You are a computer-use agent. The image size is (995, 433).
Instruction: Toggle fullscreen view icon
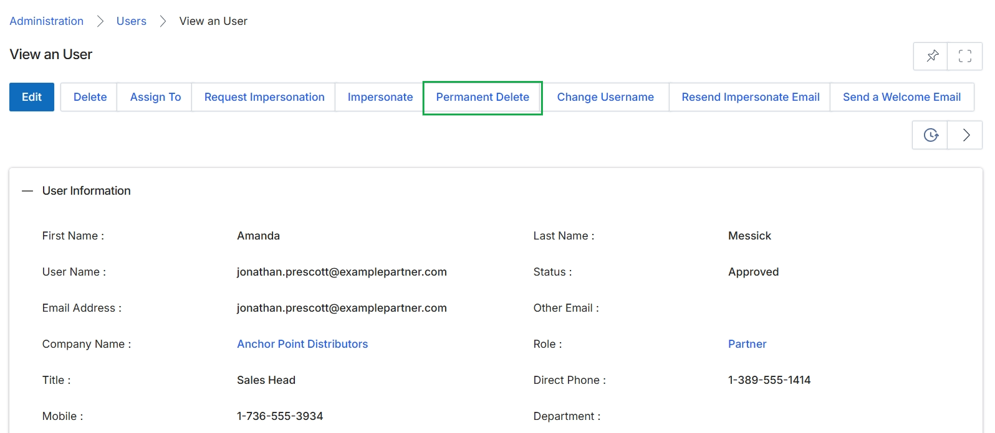tap(965, 56)
